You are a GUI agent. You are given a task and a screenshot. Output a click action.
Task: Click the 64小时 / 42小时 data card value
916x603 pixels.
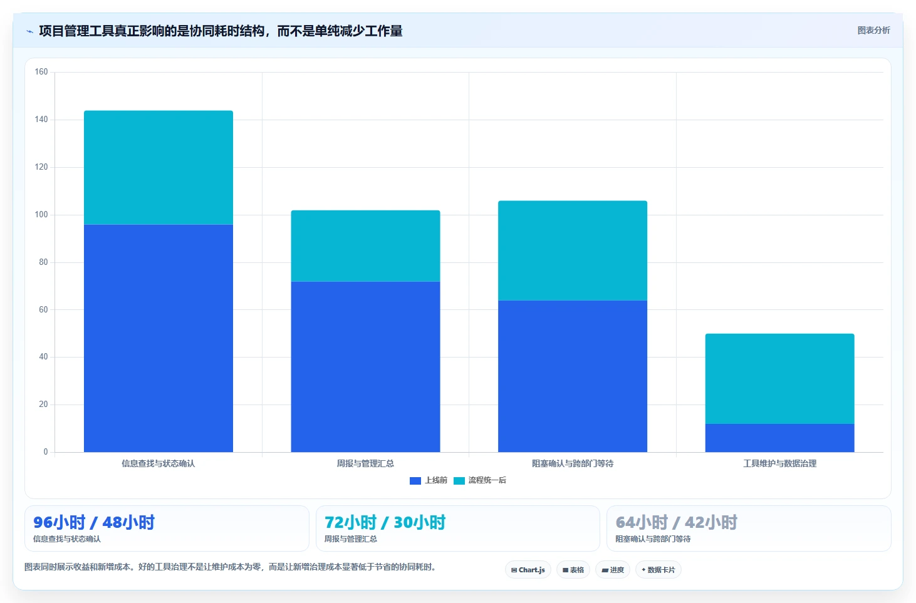point(676,522)
